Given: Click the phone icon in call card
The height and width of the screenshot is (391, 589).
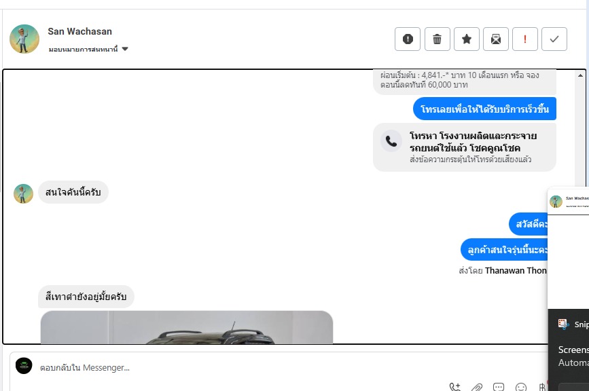Looking at the screenshot, I should tap(391, 141).
